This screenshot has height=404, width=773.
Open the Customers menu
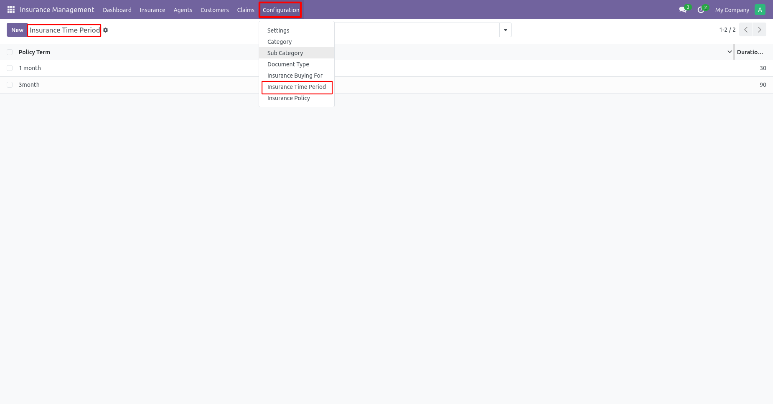pos(215,10)
